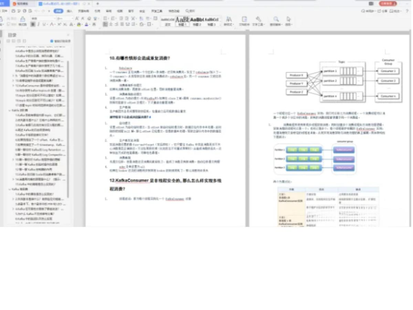Viewport: 413px width, 310px height.
Task: Apply the Heading 2 style
Action: point(197,21)
